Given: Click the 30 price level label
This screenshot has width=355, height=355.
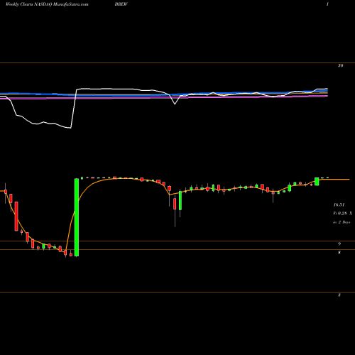Looking at the screenshot, I should [340, 66].
